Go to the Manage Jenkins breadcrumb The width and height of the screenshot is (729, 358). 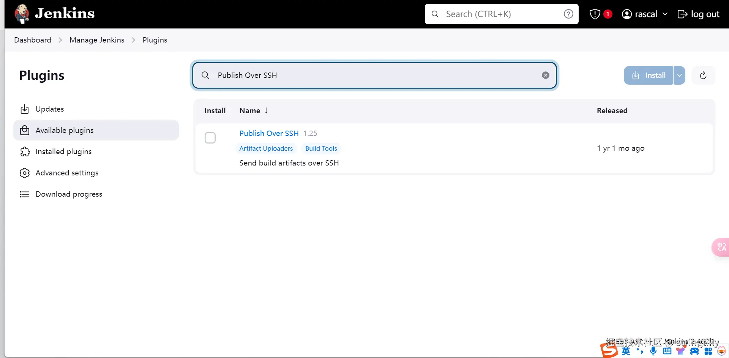point(97,40)
